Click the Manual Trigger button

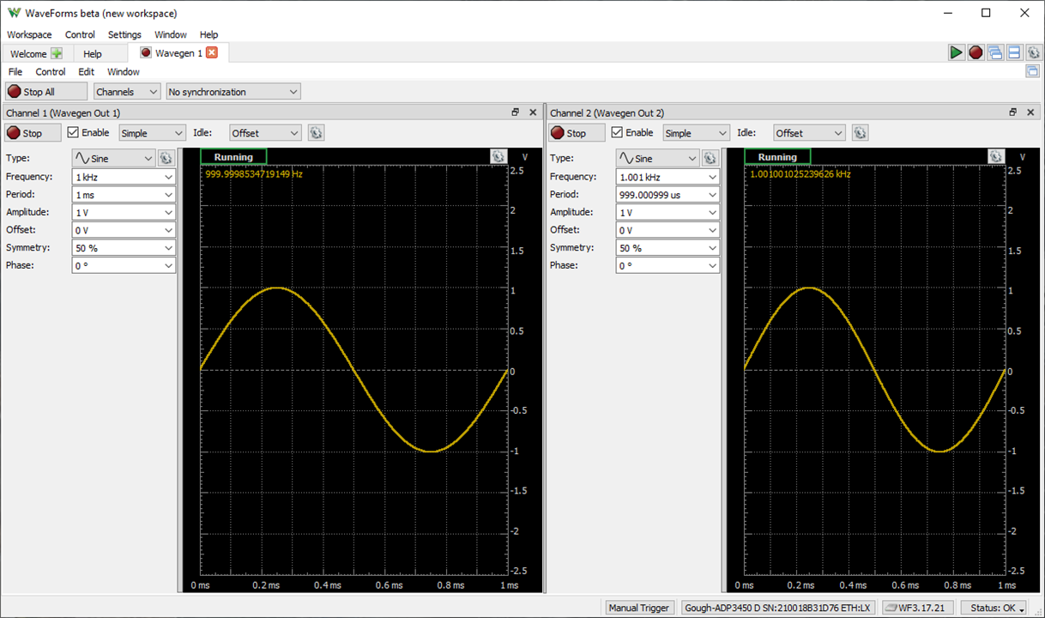tap(638, 608)
